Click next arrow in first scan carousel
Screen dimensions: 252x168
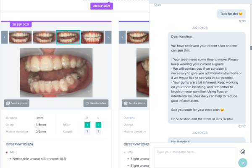click(108, 37)
